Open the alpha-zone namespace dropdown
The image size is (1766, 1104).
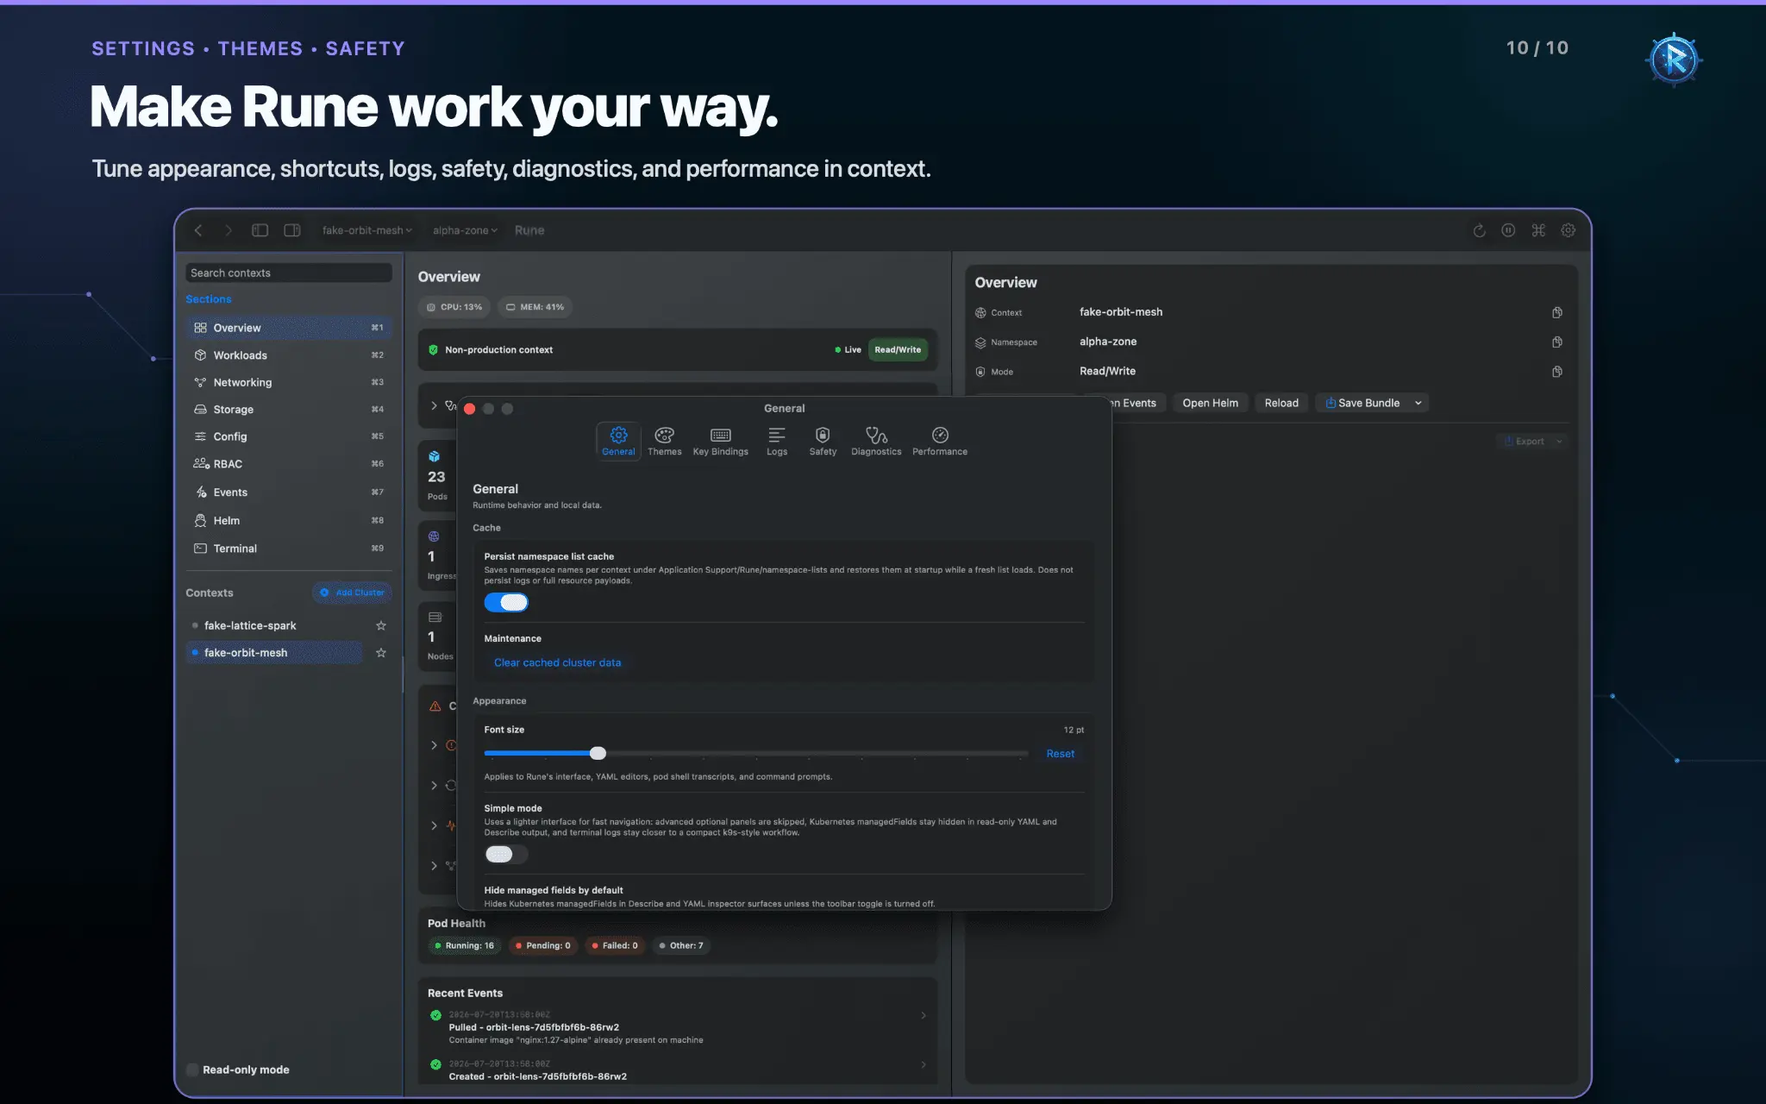pos(465,230)
